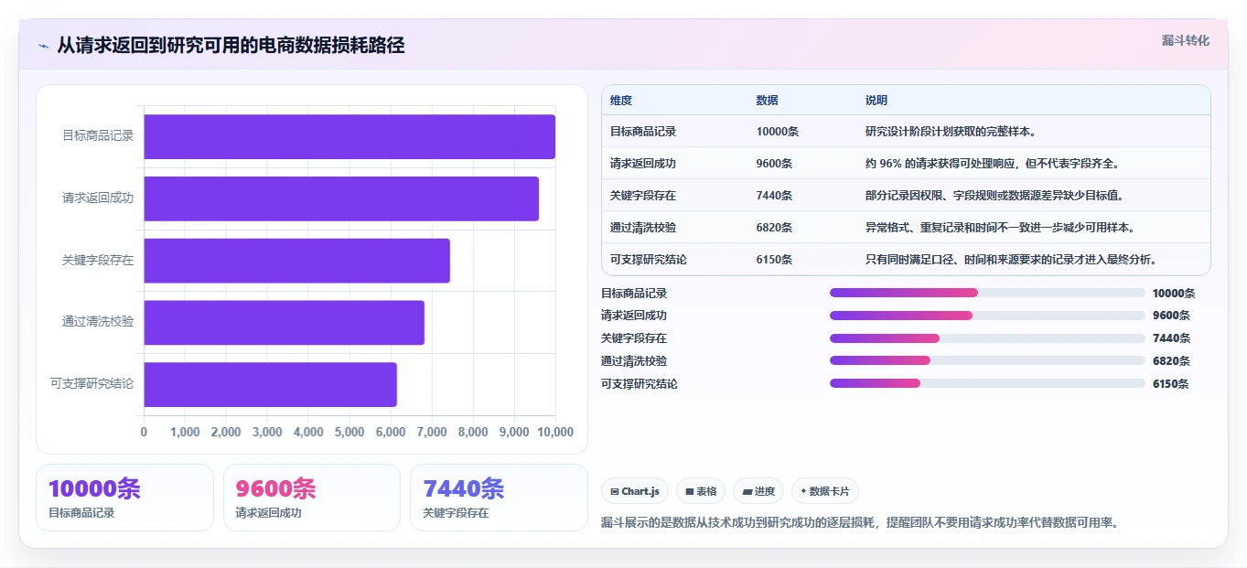The image size is (1247, 568).
Task: Select the 进度 tag chip
Action: (758, 491)
